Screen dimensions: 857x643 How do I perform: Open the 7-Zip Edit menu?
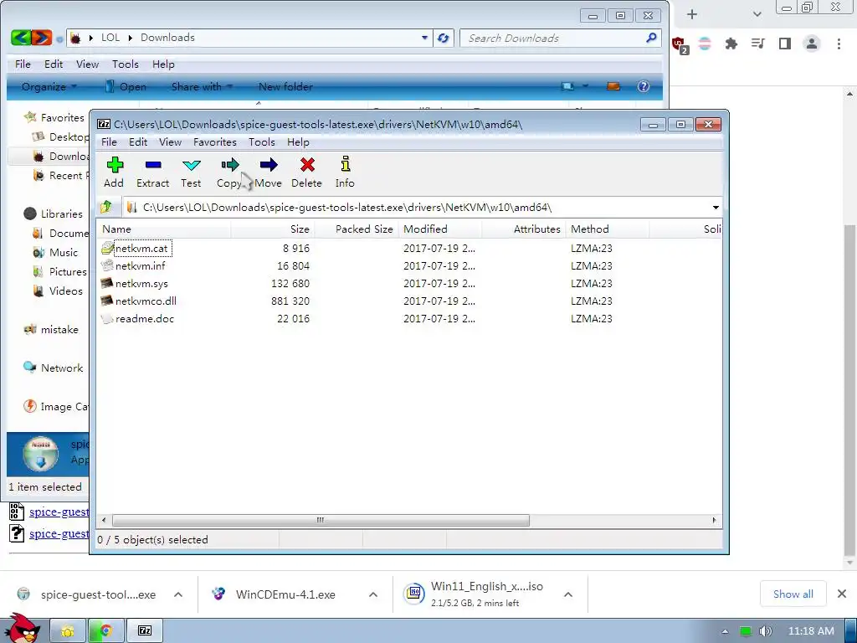(138, 142)
